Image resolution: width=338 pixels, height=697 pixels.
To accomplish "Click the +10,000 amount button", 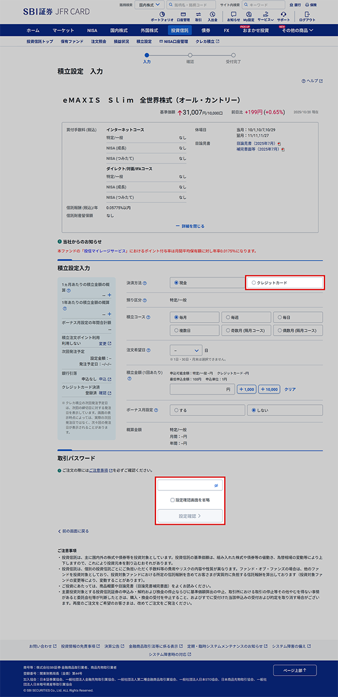I will point(269,389).
